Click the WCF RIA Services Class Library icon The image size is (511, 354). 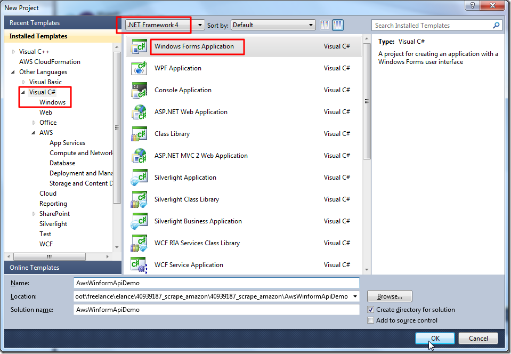(x=139, y=243)
